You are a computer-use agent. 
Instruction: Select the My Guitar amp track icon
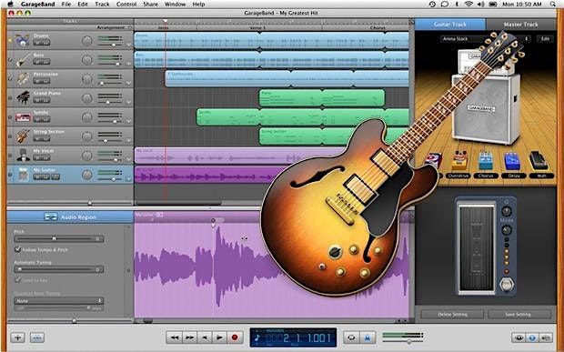point(23,175)
